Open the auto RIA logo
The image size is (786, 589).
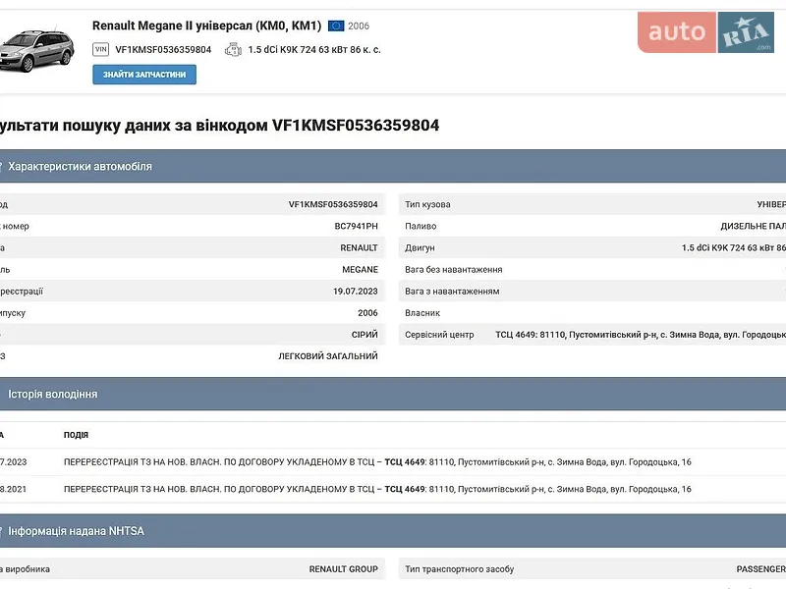[x=705, y=32]
